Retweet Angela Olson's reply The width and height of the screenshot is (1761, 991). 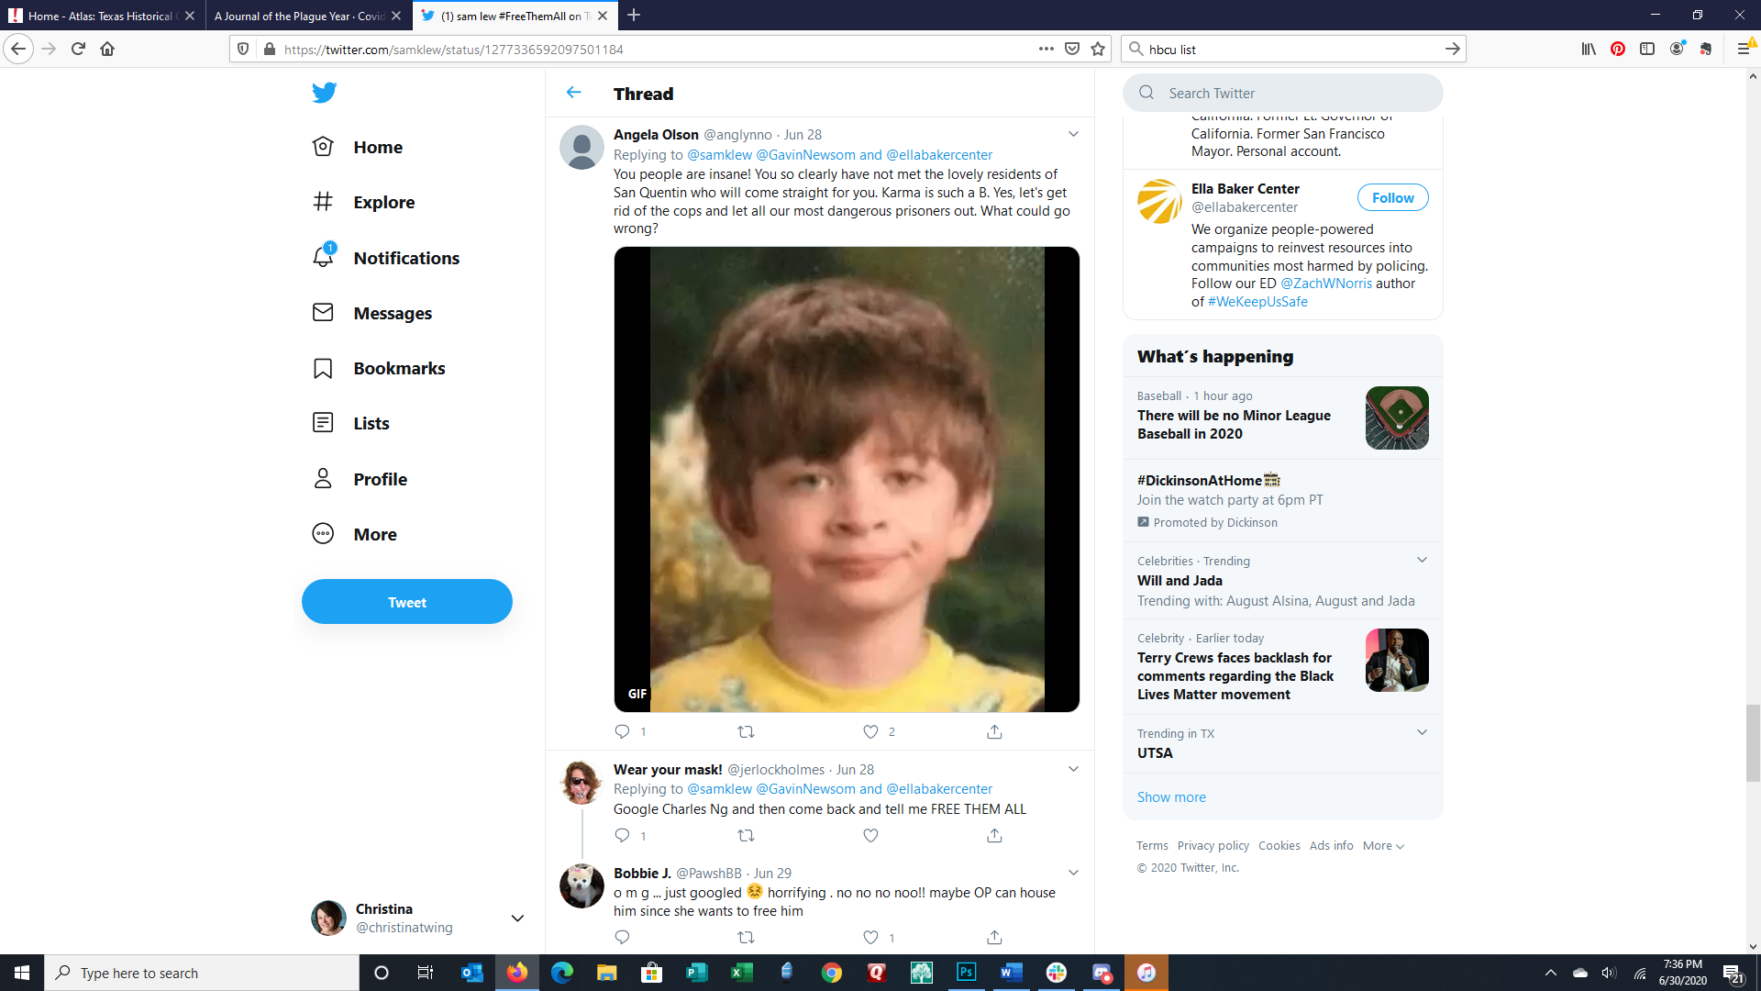click(x=746, y=731)
